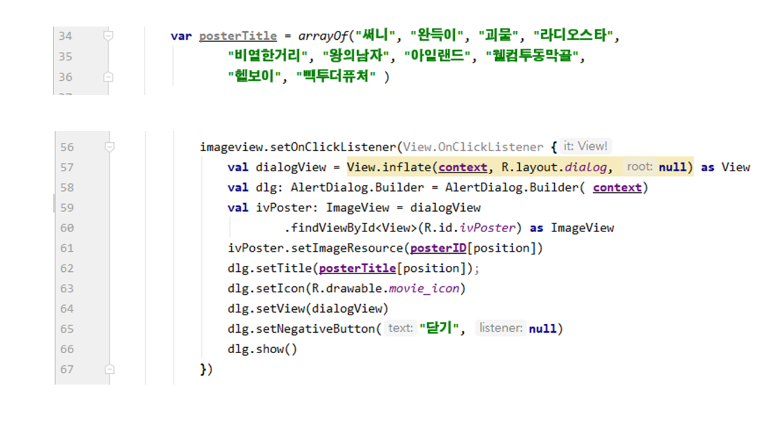The image size is (771, 434).
Task: Click the fold end marker at line 36
Action: click(x=108, y=77)
